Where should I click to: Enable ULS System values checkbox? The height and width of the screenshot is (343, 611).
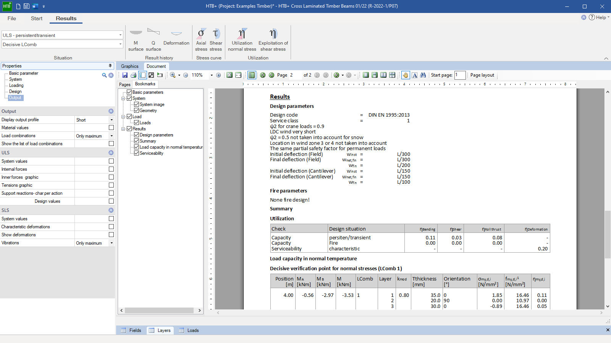111,161
